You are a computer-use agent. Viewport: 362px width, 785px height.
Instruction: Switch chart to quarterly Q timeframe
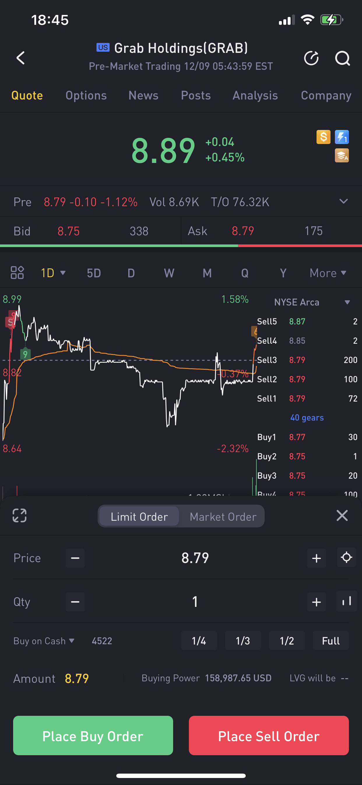click(x=245, y=273)
